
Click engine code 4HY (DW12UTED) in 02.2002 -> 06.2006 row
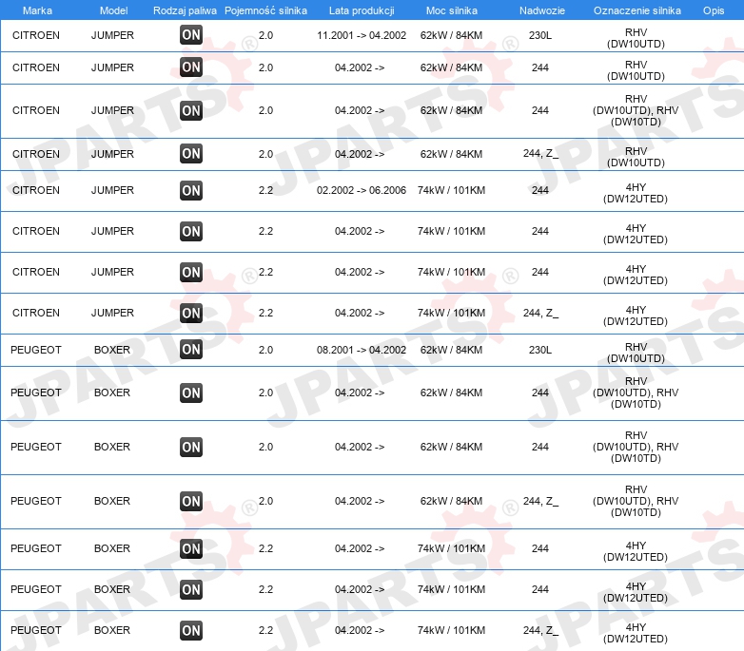[x=636, y=193]
